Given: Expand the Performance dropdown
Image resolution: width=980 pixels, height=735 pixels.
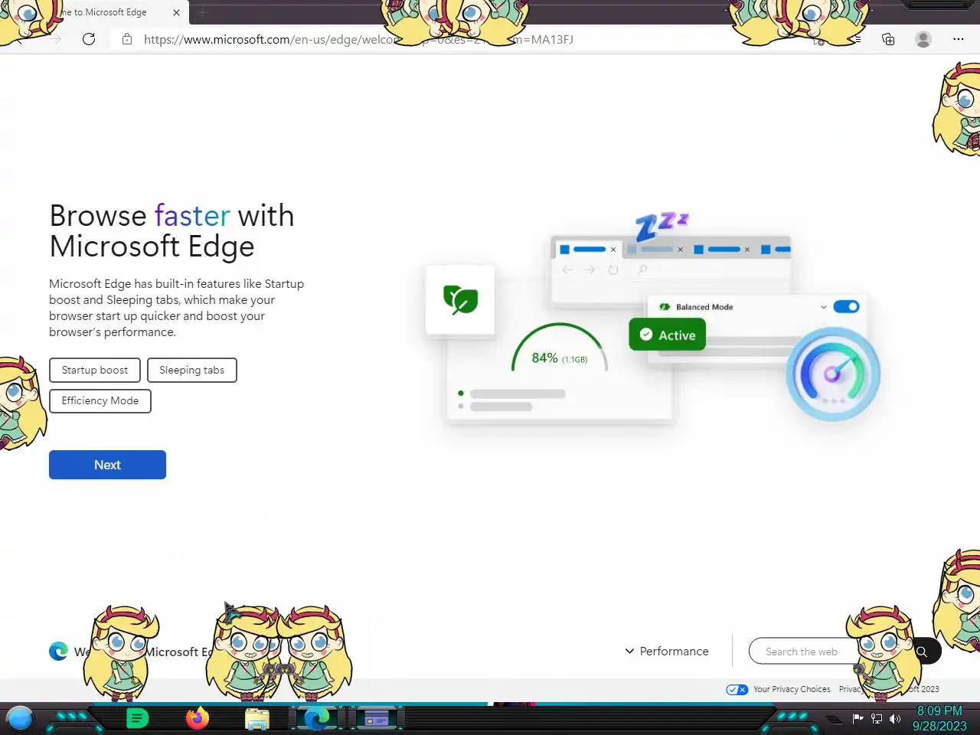Looking at the screenshot, I should coord(667,651).
